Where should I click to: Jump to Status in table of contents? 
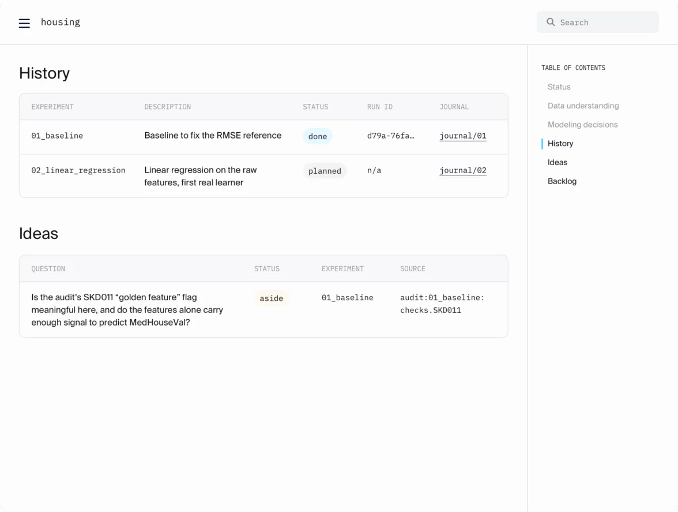[x=559, y=87]
